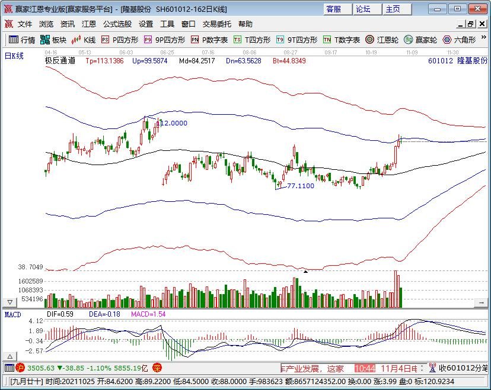Click the down triangle right of volume panel

(481, 301)
